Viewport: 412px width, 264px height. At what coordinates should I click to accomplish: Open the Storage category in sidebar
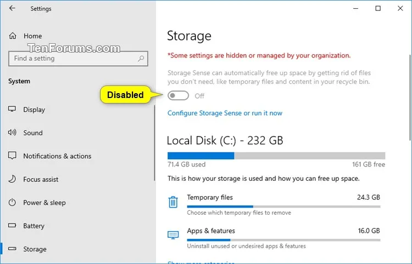coord(77,249)
